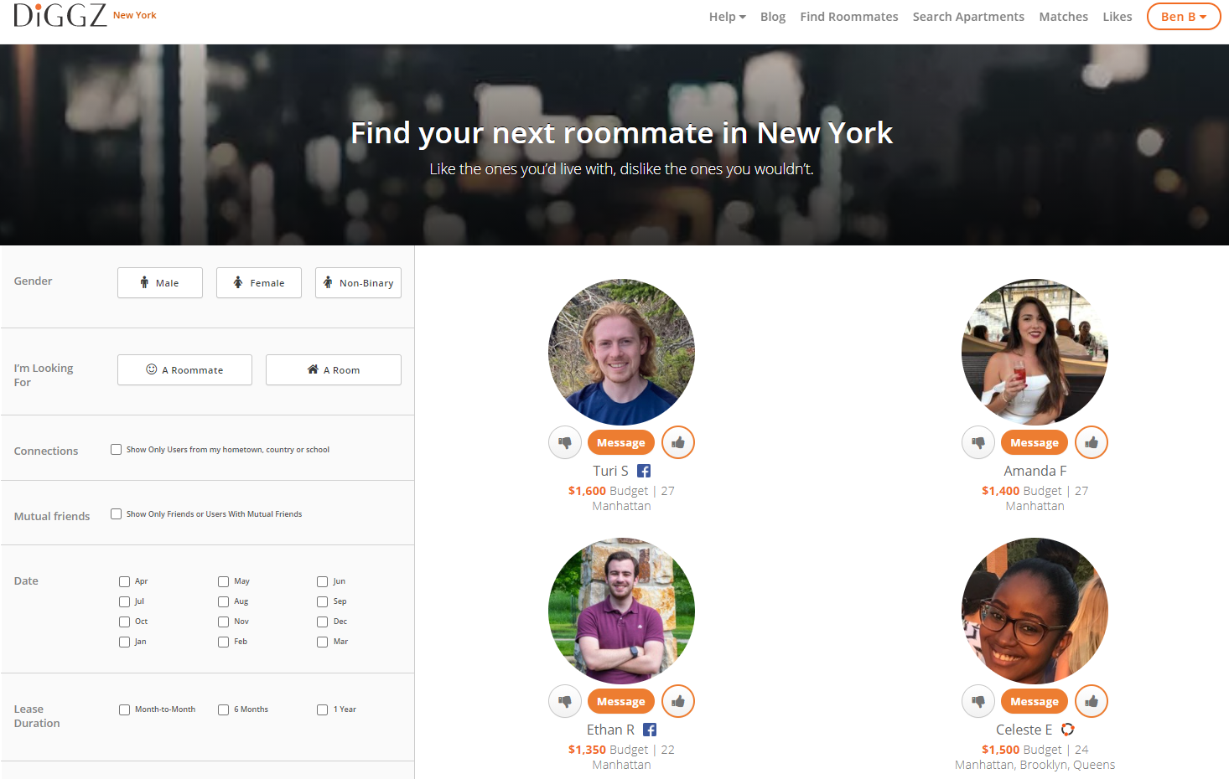
Task: Open the Ben B account dropdown
Action: coord(1184,17)
